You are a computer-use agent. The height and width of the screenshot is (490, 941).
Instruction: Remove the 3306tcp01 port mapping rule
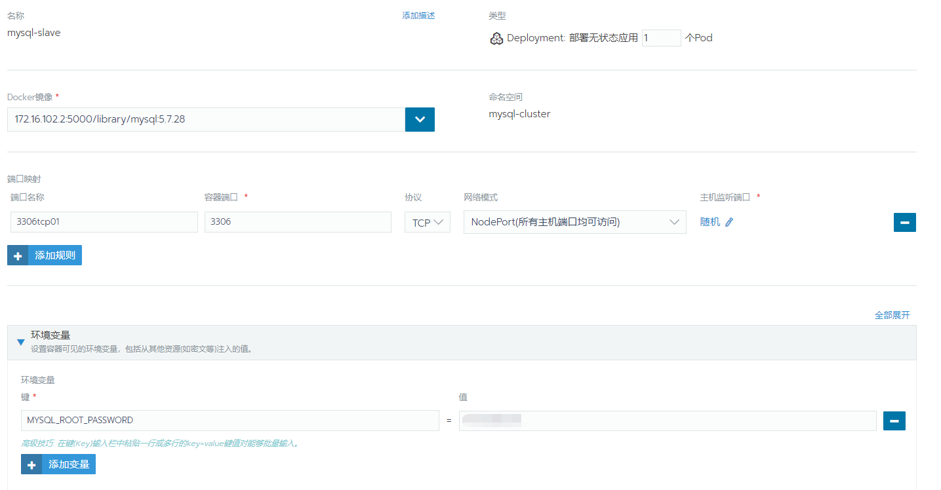[904, 223]
